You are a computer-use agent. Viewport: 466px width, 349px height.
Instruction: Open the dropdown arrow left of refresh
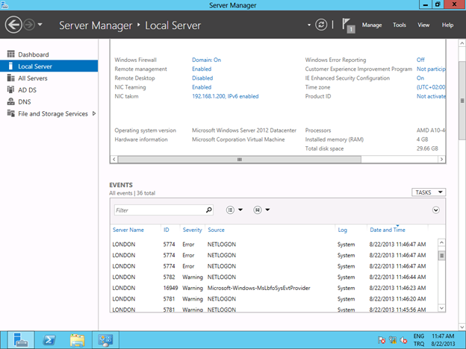pos(309,25)
